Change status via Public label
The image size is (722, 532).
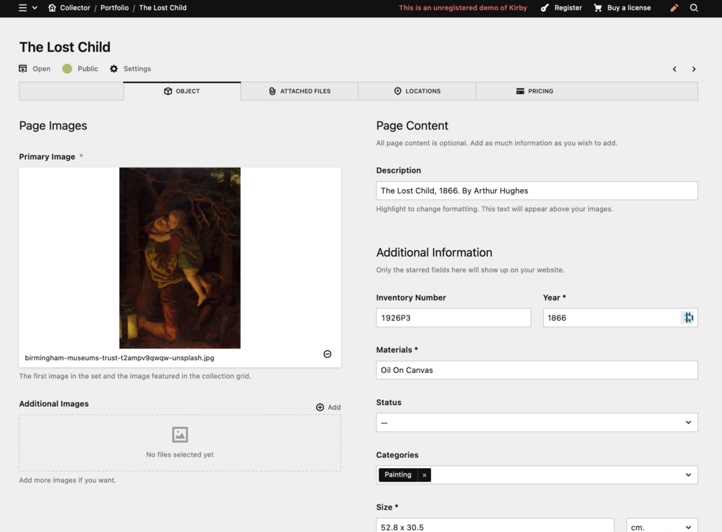pos(88,68)
